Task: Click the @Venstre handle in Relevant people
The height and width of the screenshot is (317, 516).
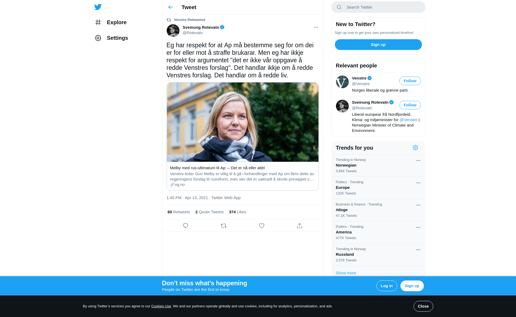Action: point(361,84)
